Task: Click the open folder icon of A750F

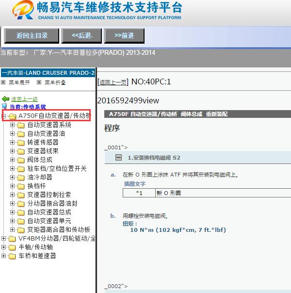Action: coord(12,116)
